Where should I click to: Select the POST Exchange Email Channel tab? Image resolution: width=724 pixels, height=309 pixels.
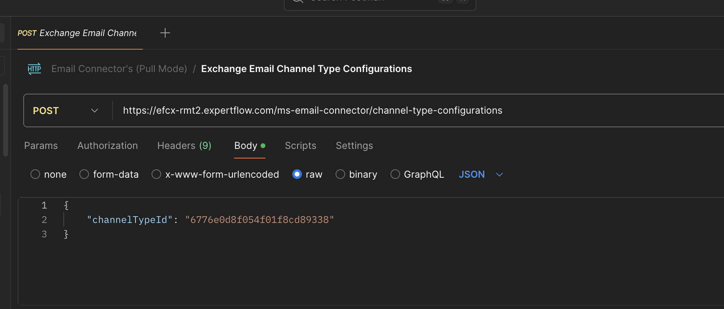[x=77, y=33]
